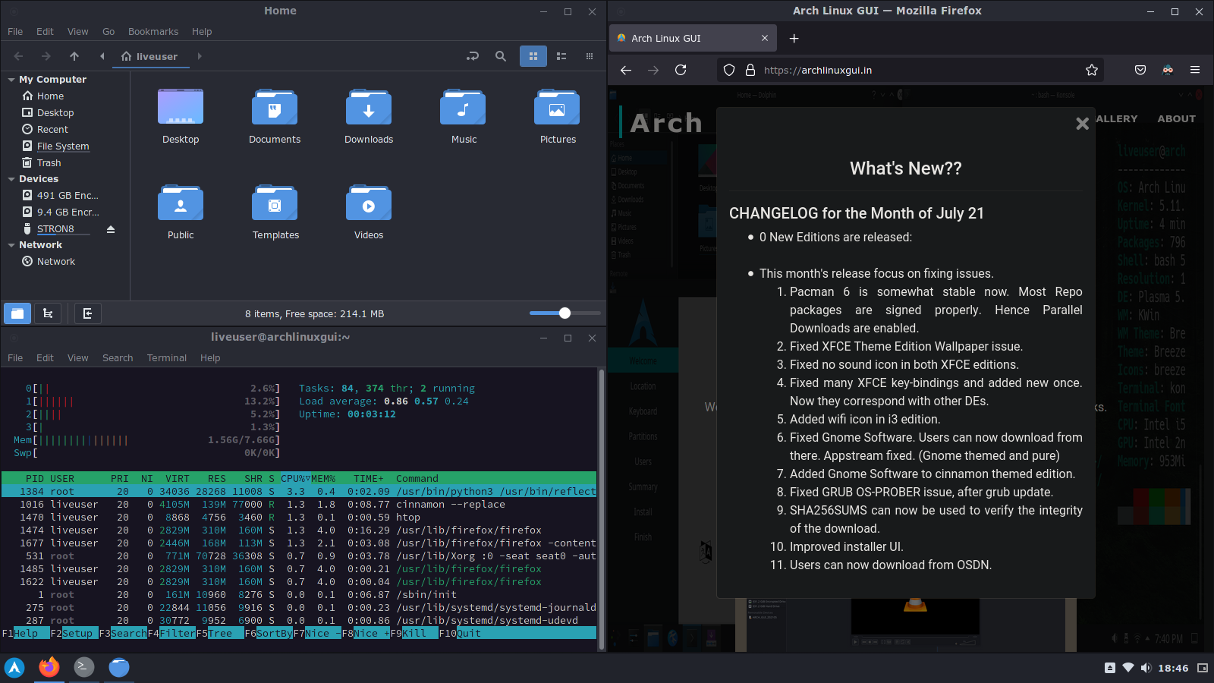Image resolution: width=1214 pixels, height=683 pixels.
Task: Sort htop by MEM% column
Action: [323, 479]
